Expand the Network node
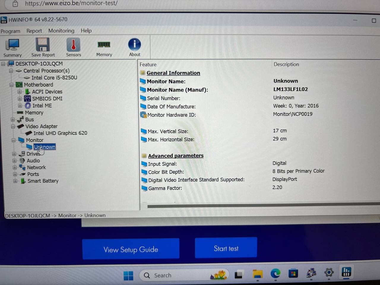This screenshot has width=380, height=285. [15, 167]
